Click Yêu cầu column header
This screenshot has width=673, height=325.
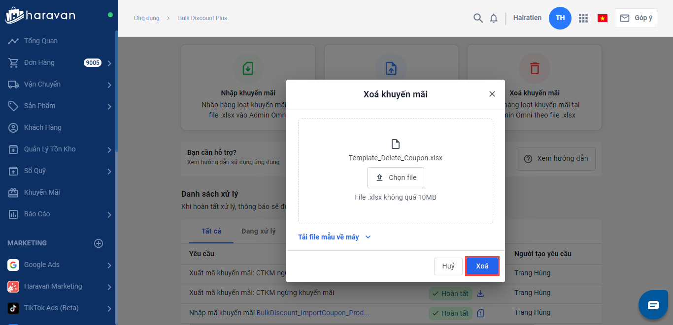(x=202, y=254)
